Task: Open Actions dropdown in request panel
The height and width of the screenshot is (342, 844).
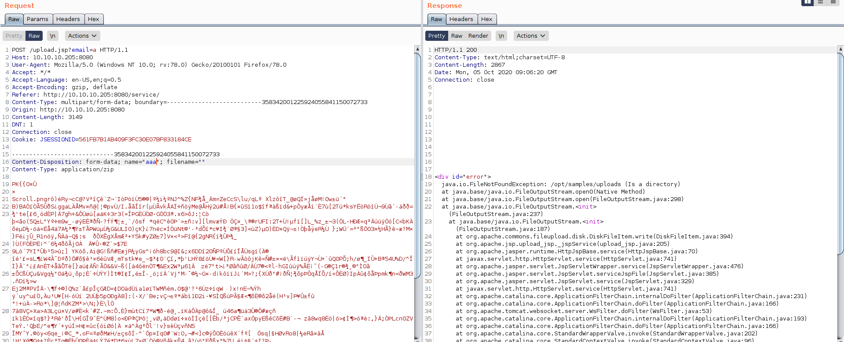Action: tap(82, 36)
